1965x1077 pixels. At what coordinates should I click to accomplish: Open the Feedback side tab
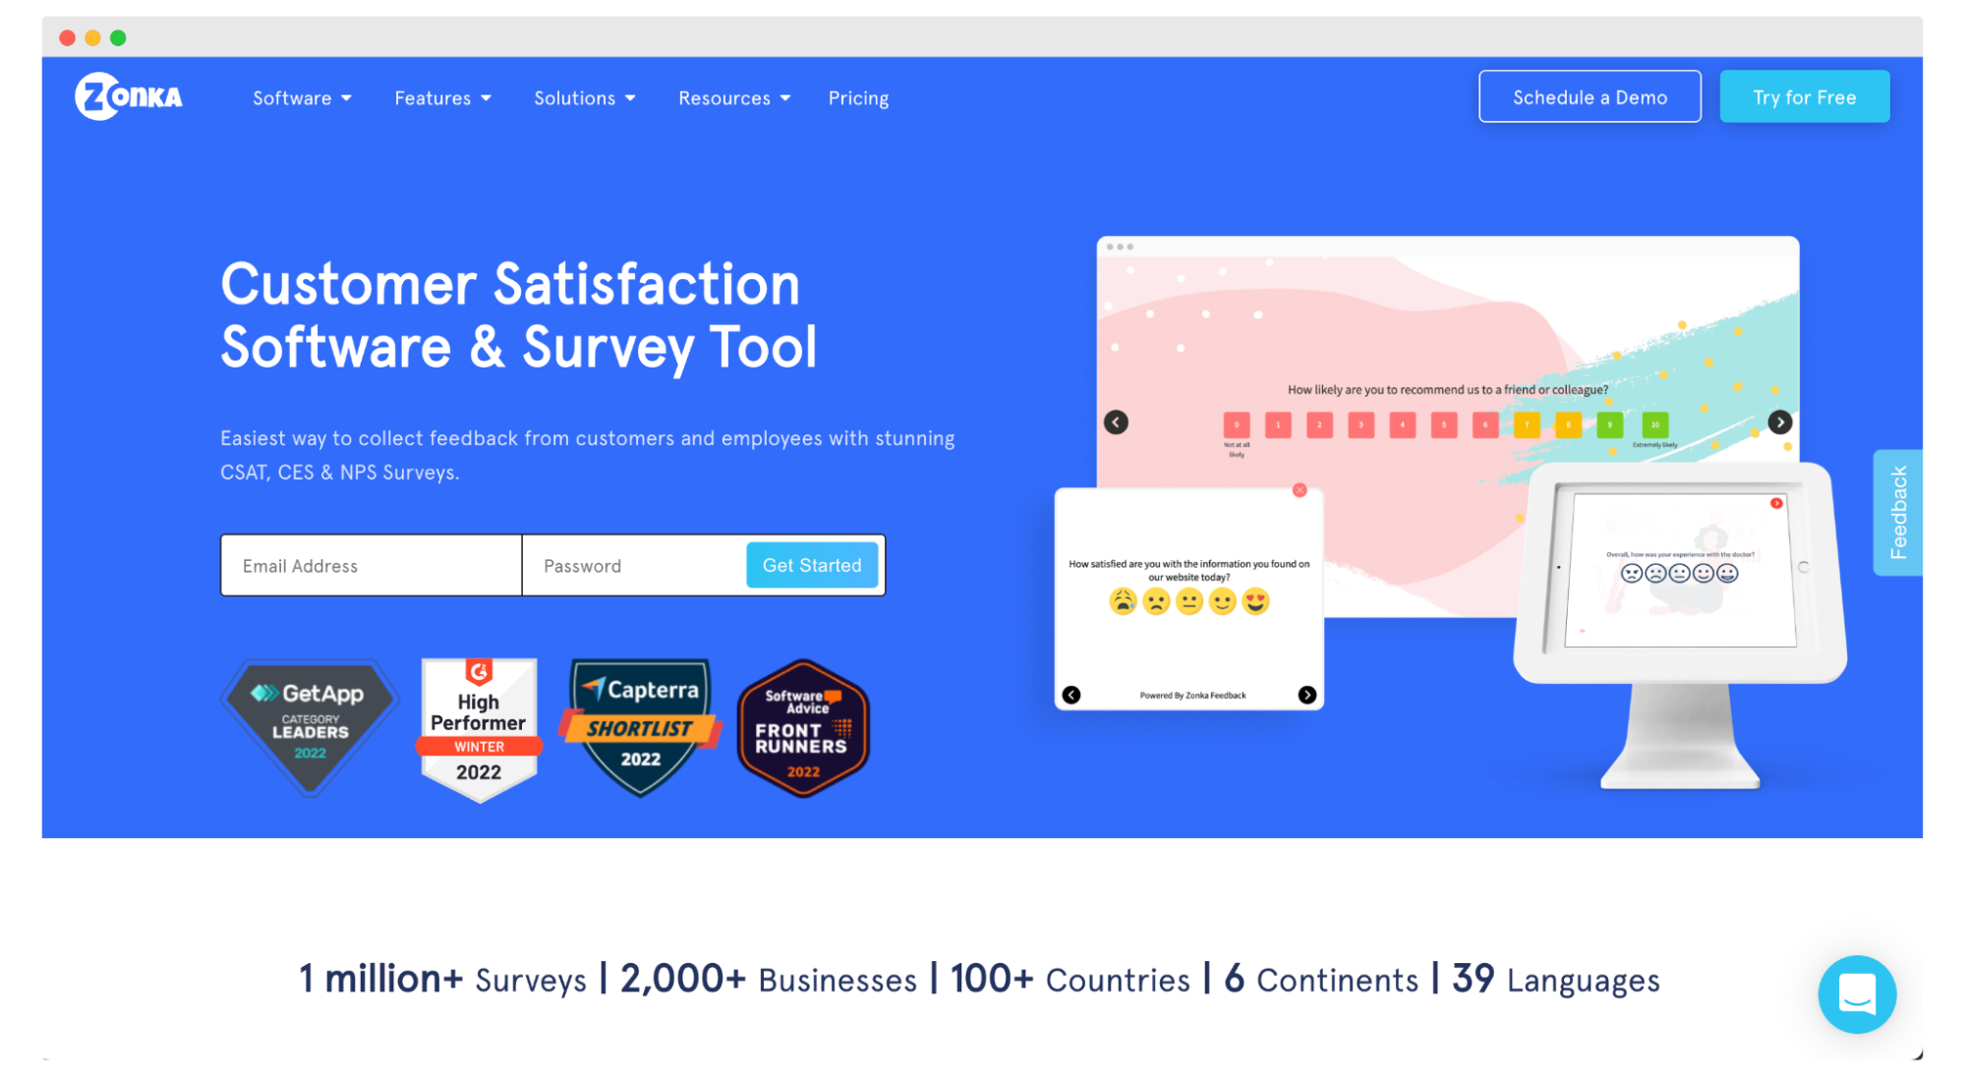[x=1897, y=512]
